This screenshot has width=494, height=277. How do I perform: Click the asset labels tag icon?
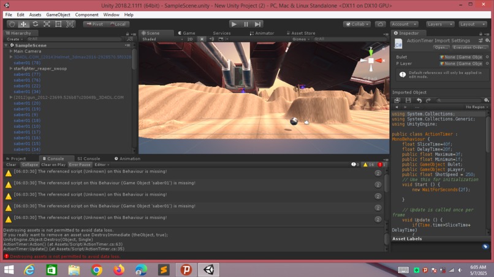(485, 246)
